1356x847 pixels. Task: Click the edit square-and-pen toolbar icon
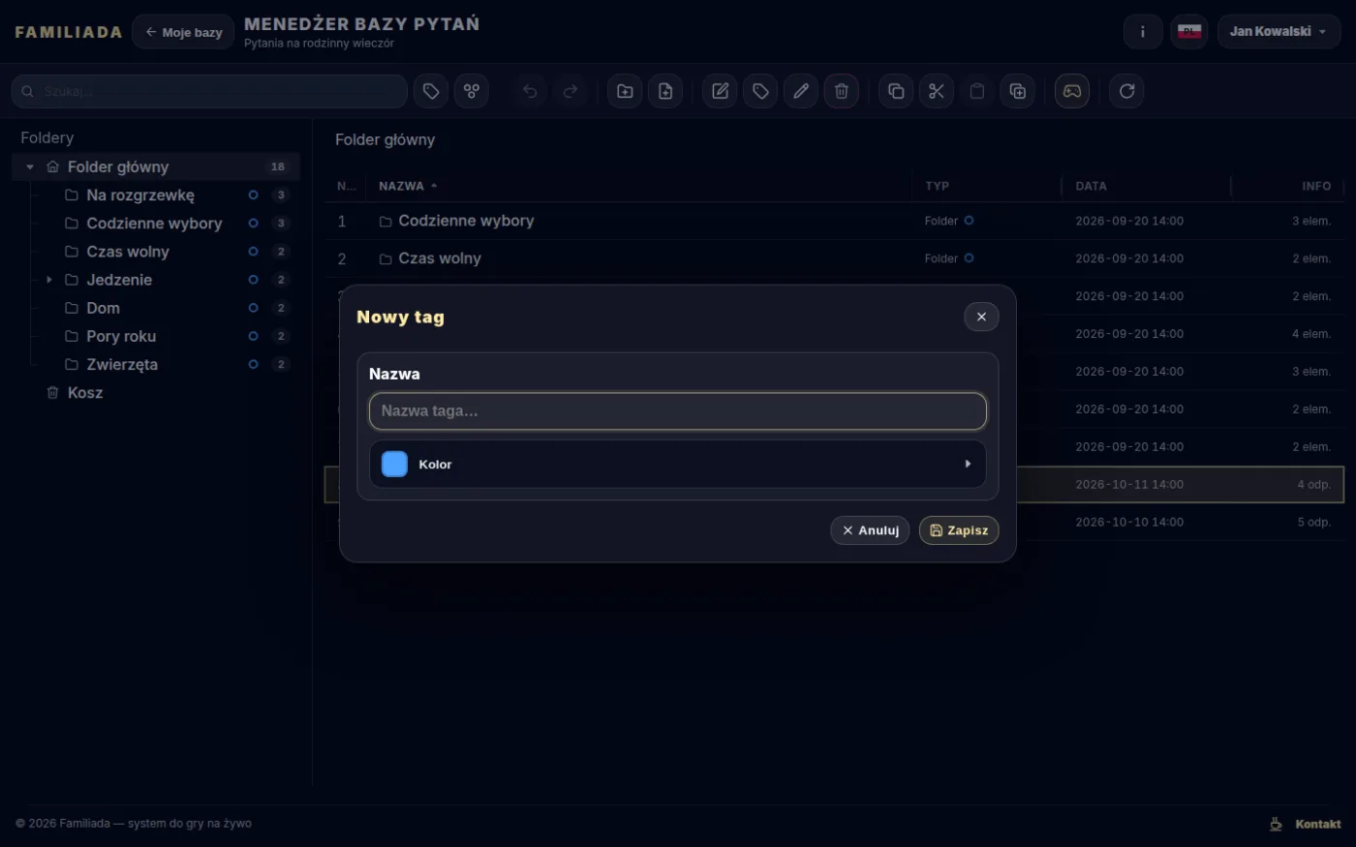[720, 91]
